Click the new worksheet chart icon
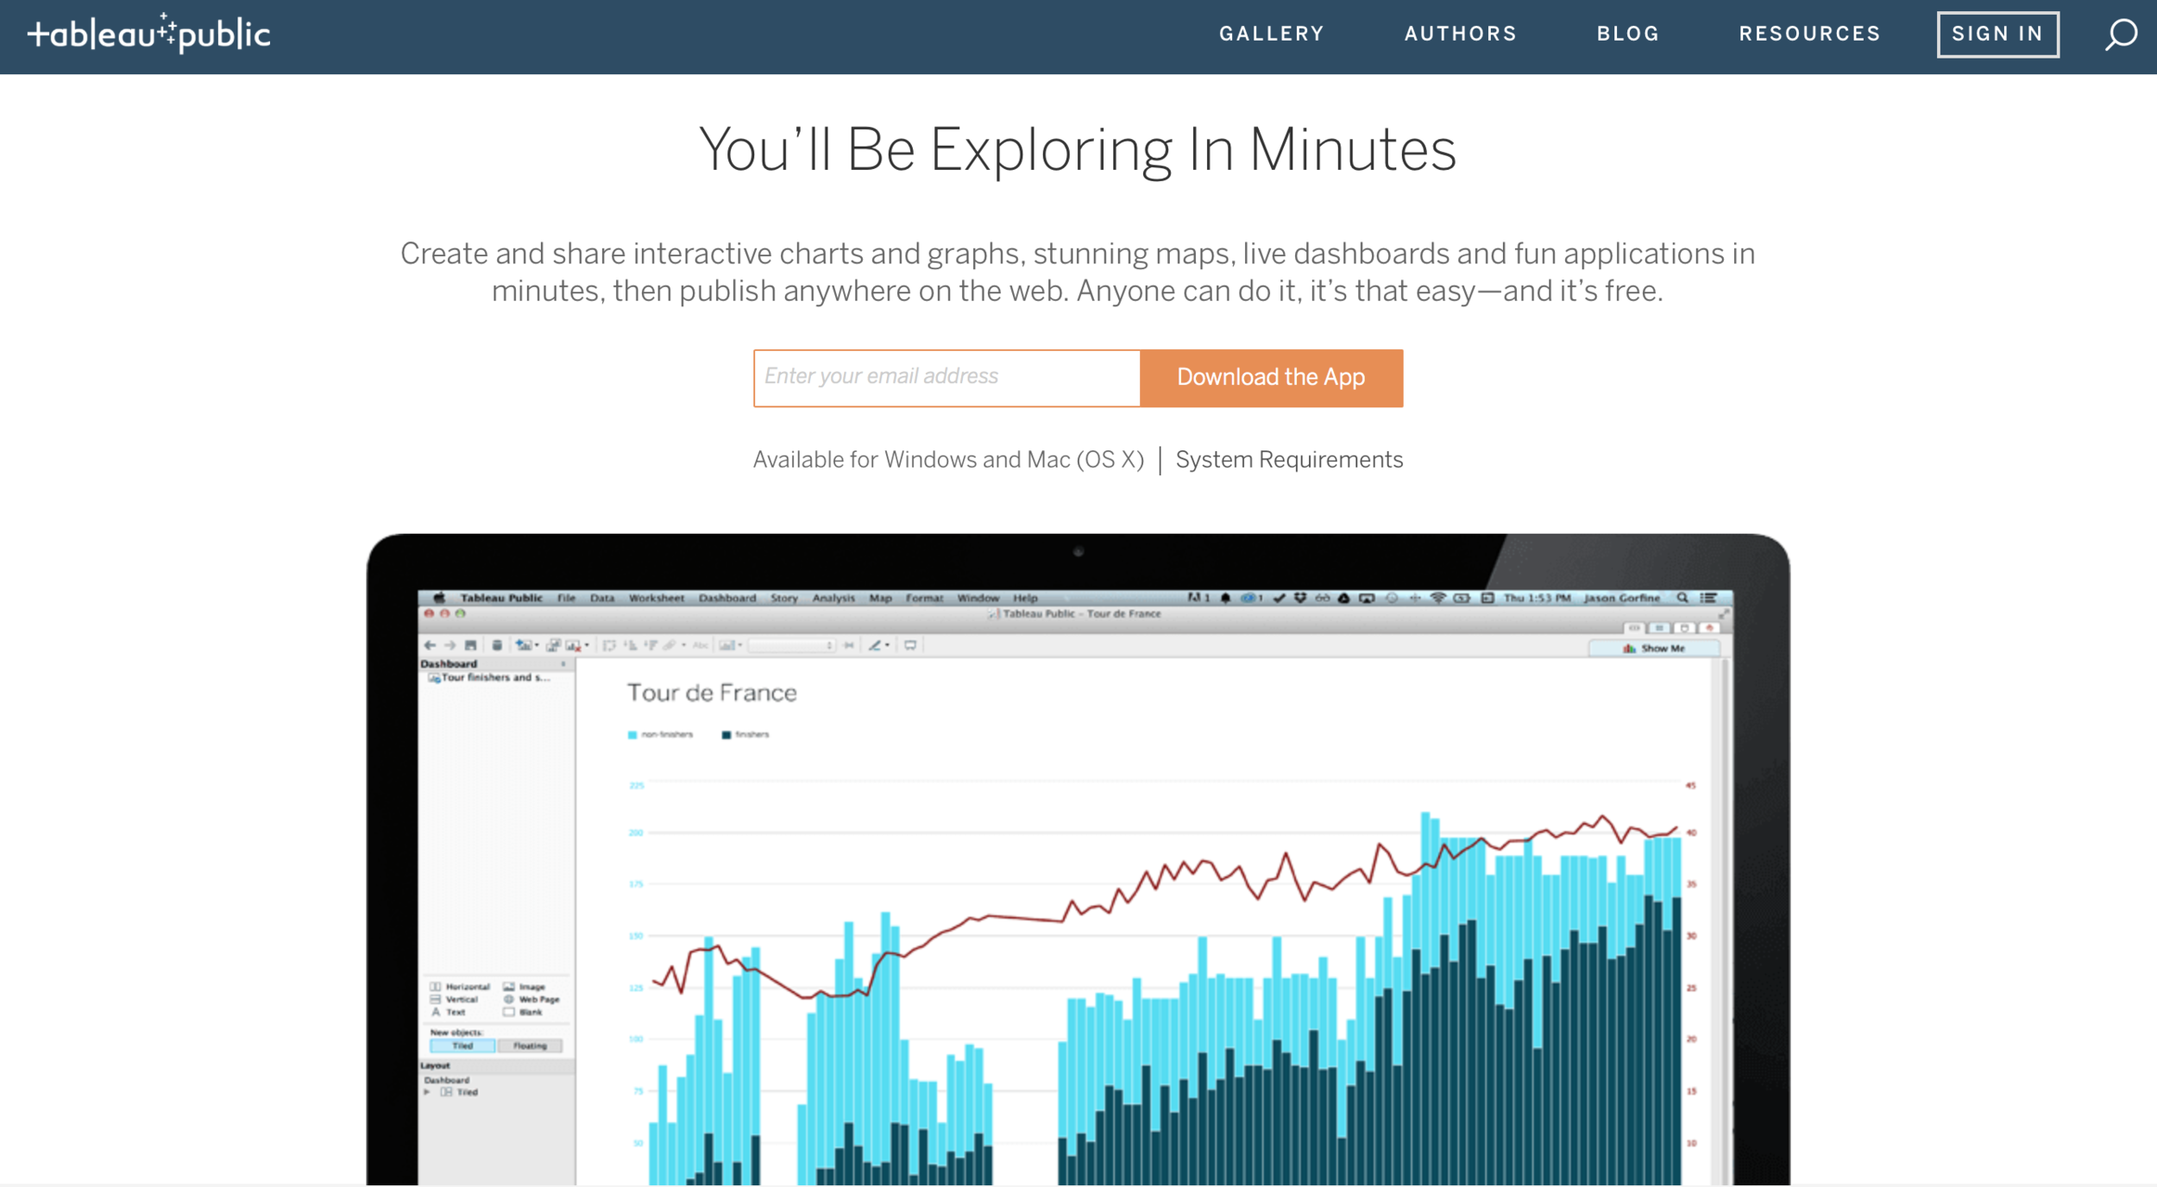 coord(523,645)
